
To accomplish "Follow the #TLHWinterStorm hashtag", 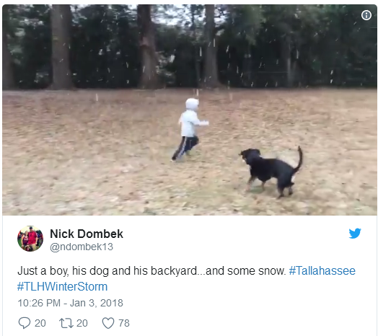I will 63,286.
